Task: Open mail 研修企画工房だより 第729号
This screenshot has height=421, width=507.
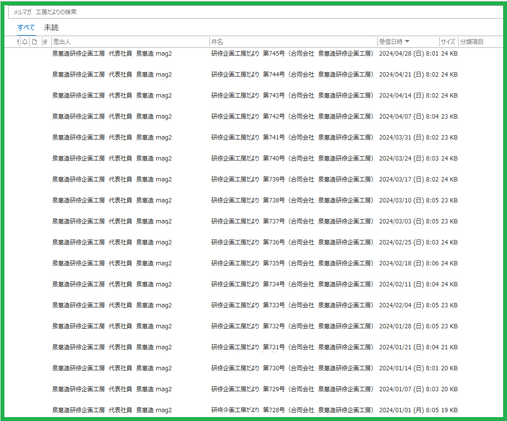Action: 292,389
